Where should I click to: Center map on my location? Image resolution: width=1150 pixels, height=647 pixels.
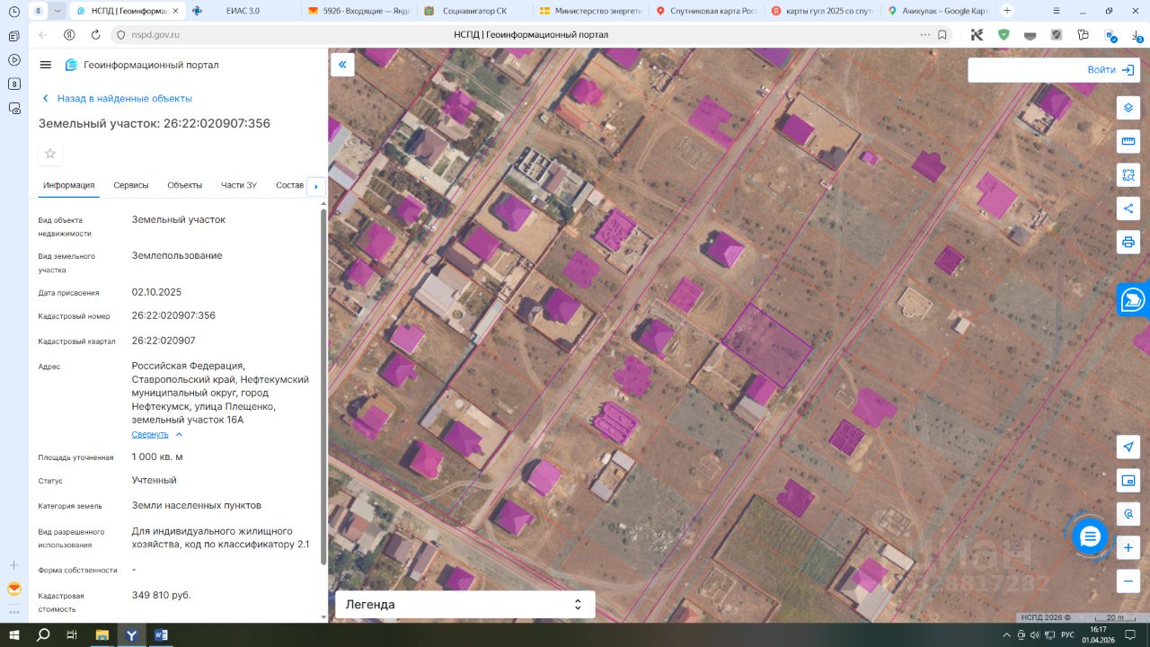[x=1128, y=448]
